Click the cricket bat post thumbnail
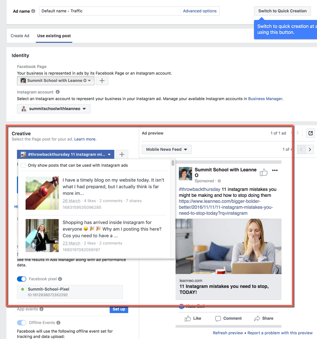The width and height of the screenshot is (317, 339). tap(42, 193)
